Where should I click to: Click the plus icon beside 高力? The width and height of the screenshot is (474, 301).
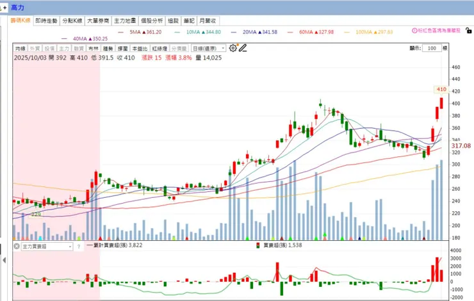[4, 8]
